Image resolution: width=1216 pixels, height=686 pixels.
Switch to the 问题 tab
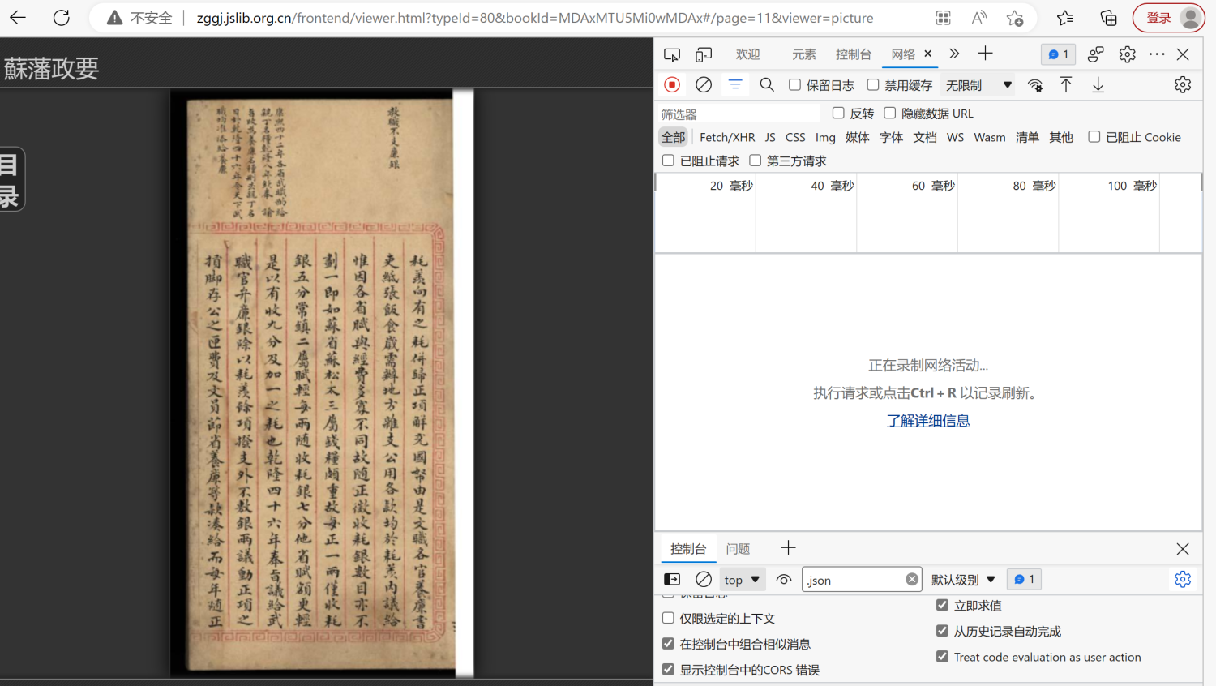pyautogui.click(x=738, y=549)
